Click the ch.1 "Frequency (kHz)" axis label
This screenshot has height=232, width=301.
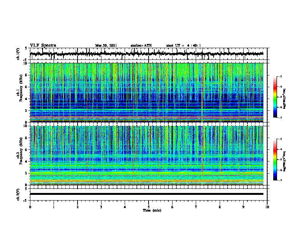21,88
